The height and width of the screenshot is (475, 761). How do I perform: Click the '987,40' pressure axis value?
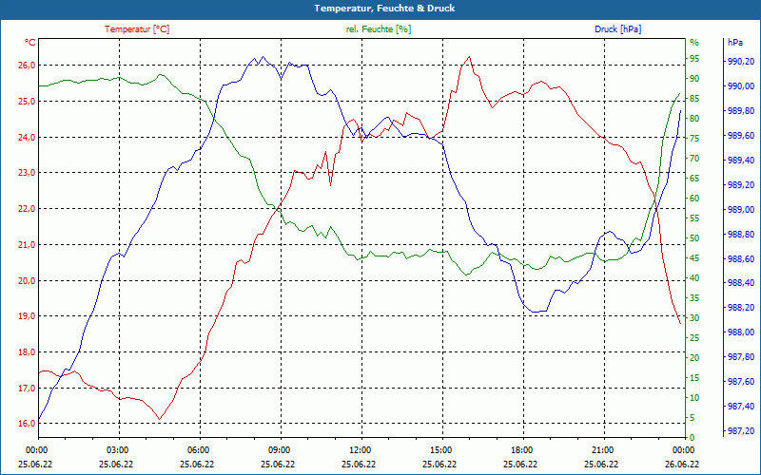741,407
